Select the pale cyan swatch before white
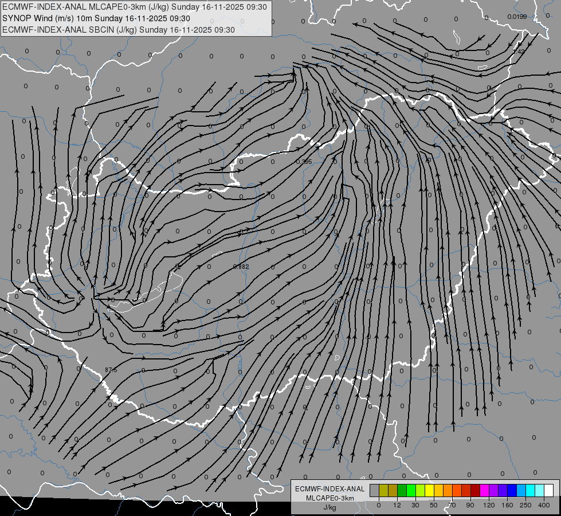The image size is (561, 516). click(540, 490)
